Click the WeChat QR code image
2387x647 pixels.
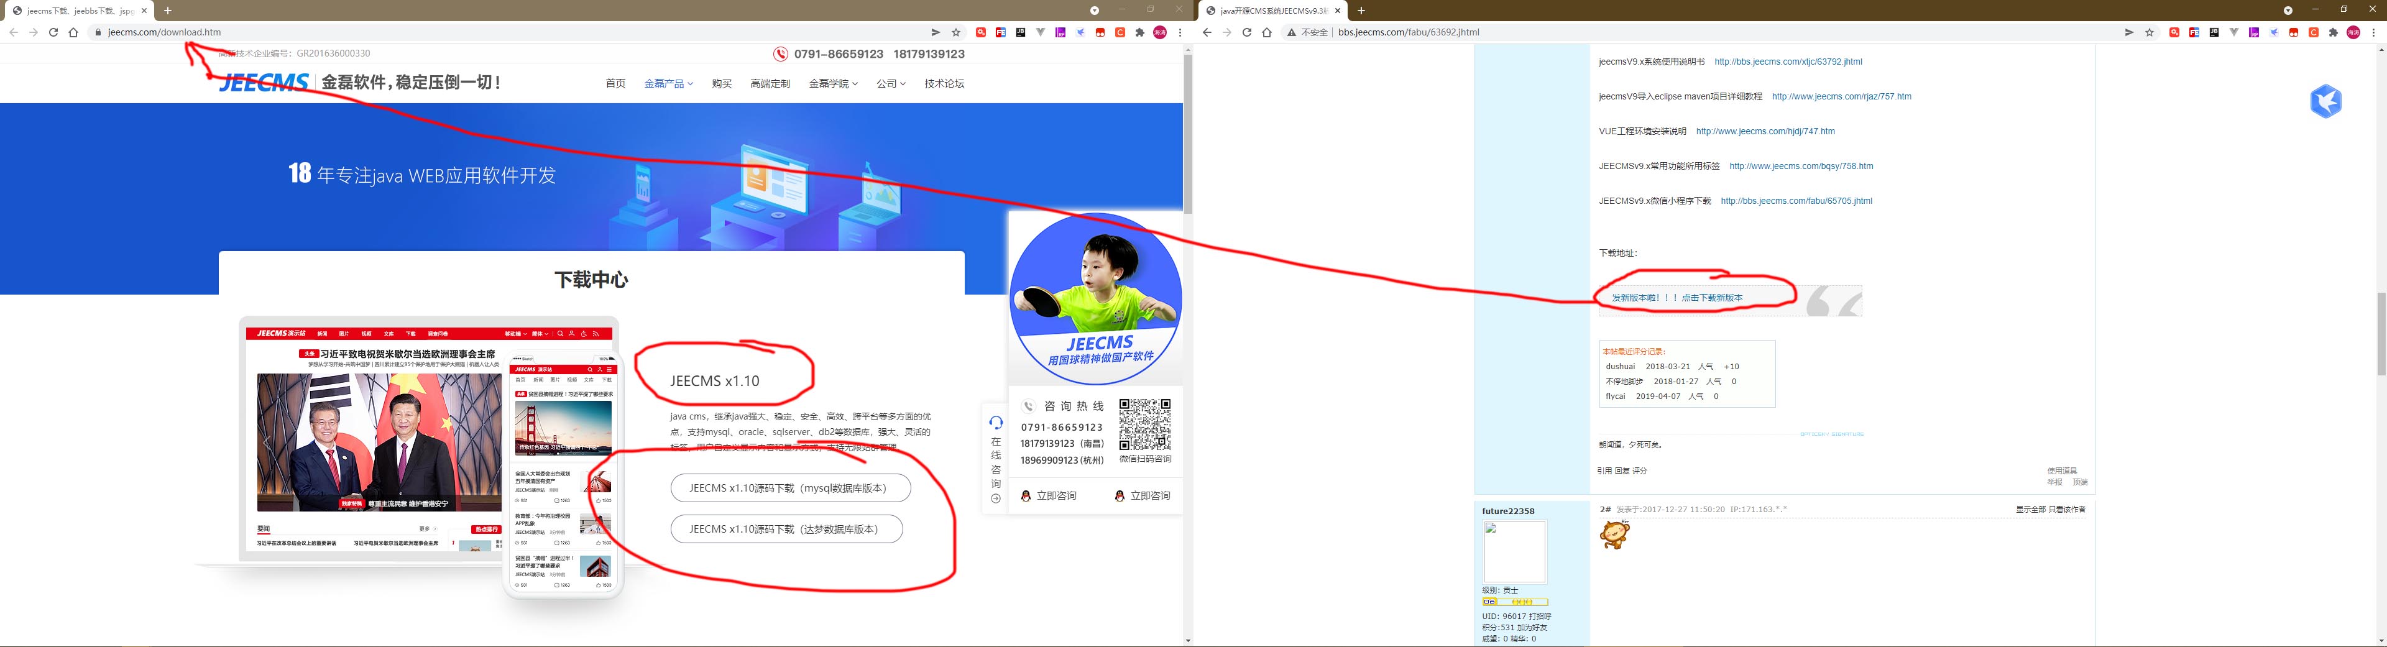coord(1145,424)
